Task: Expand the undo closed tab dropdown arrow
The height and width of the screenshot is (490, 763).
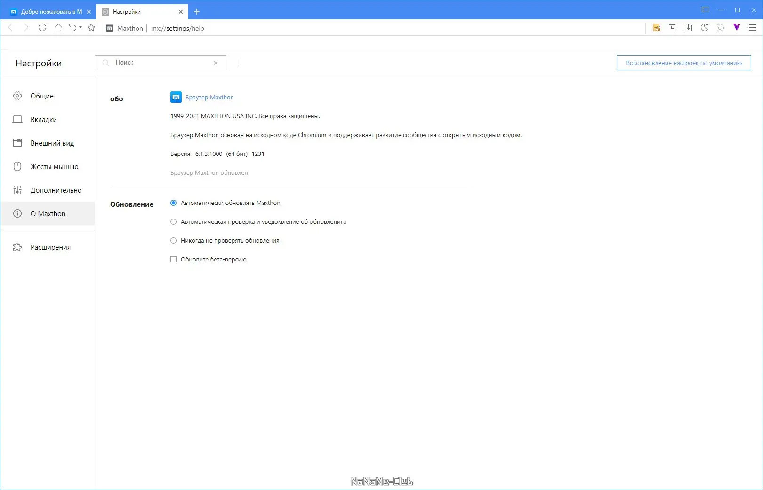Action: point(80,27)
